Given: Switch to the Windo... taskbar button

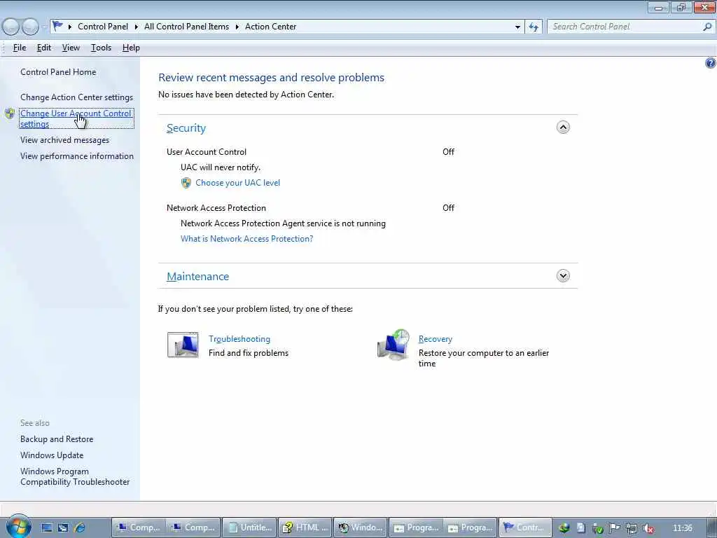Looking at the screenshot, I should [x=361, y=527].
